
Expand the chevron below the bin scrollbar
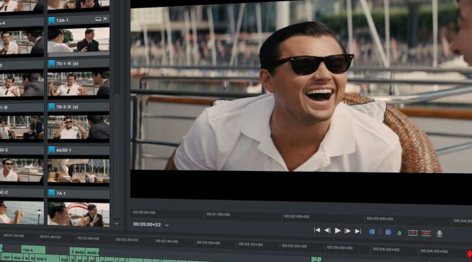click(116, 224)
